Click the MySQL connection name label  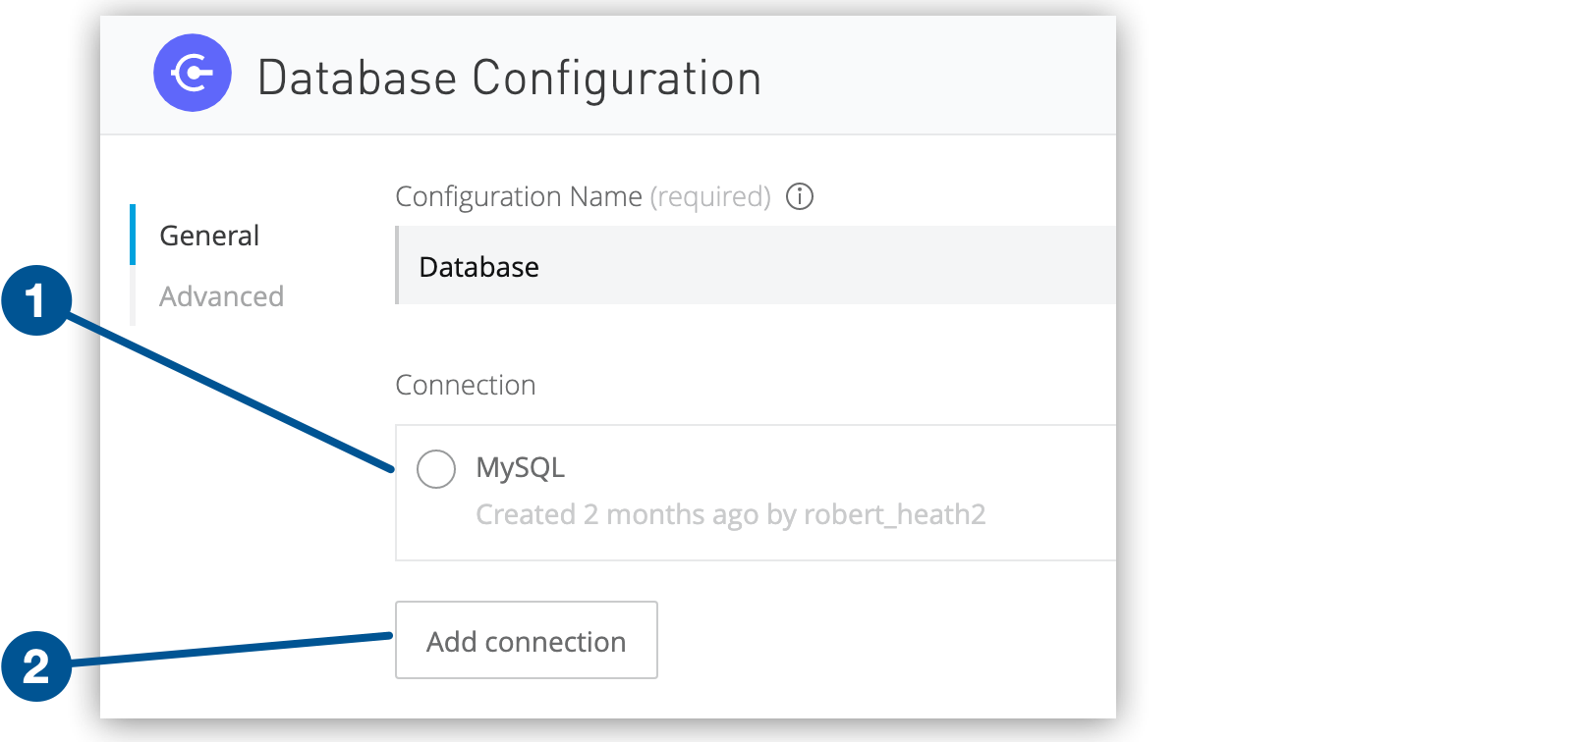tap(520, 467)
